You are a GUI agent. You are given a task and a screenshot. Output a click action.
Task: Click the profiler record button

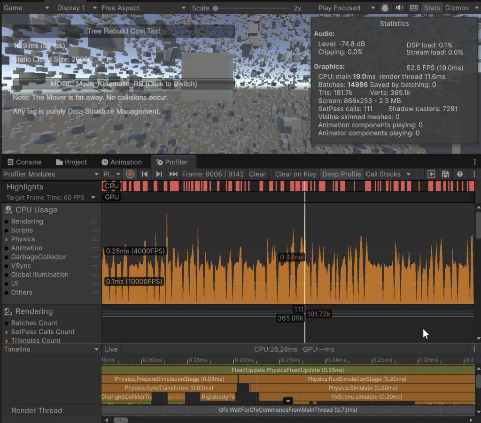point(130,174)
